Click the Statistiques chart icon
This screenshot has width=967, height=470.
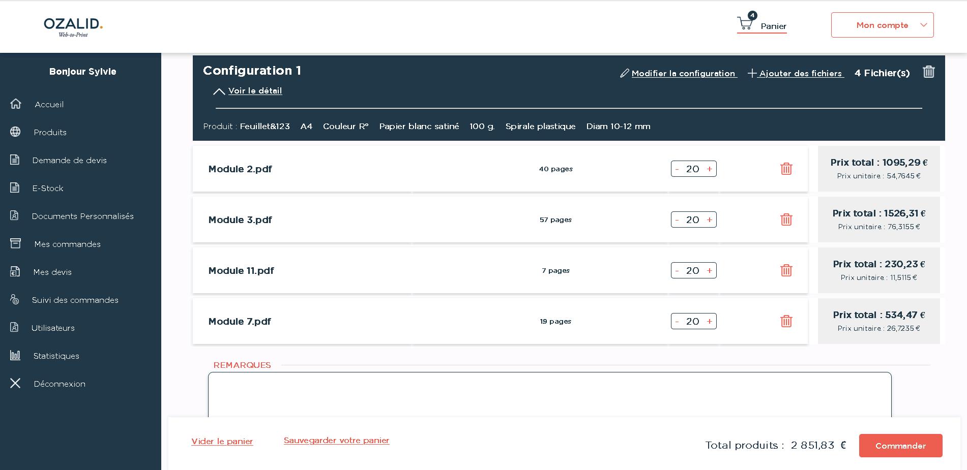(15, 356)
